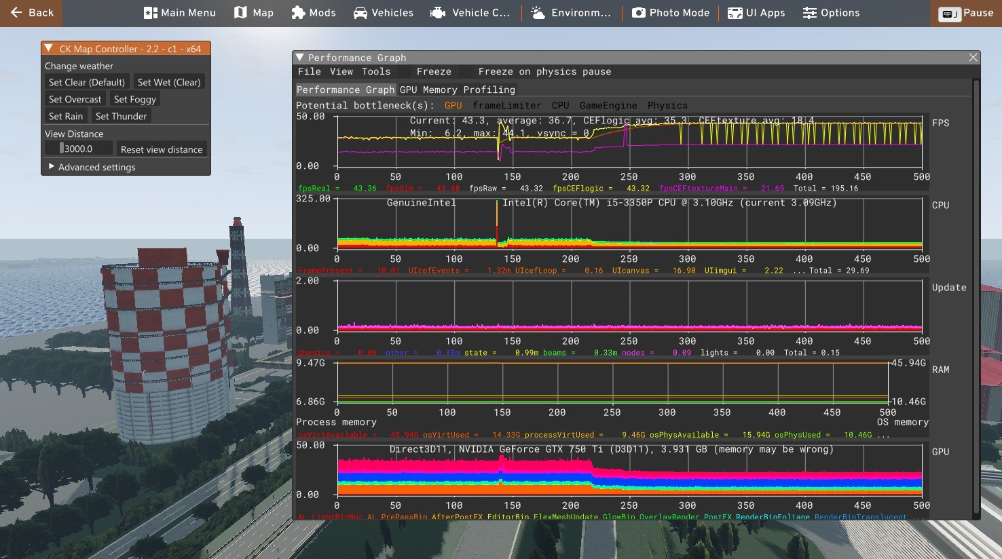Viewport: 1002px width, 559px height.
Task: Click the GPU bottleneck label
Action: pos(453,105)
